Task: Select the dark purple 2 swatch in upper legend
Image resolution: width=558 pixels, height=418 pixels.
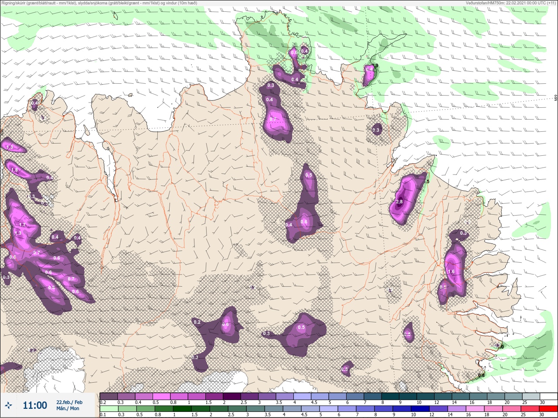Action: tap(232, 396)
